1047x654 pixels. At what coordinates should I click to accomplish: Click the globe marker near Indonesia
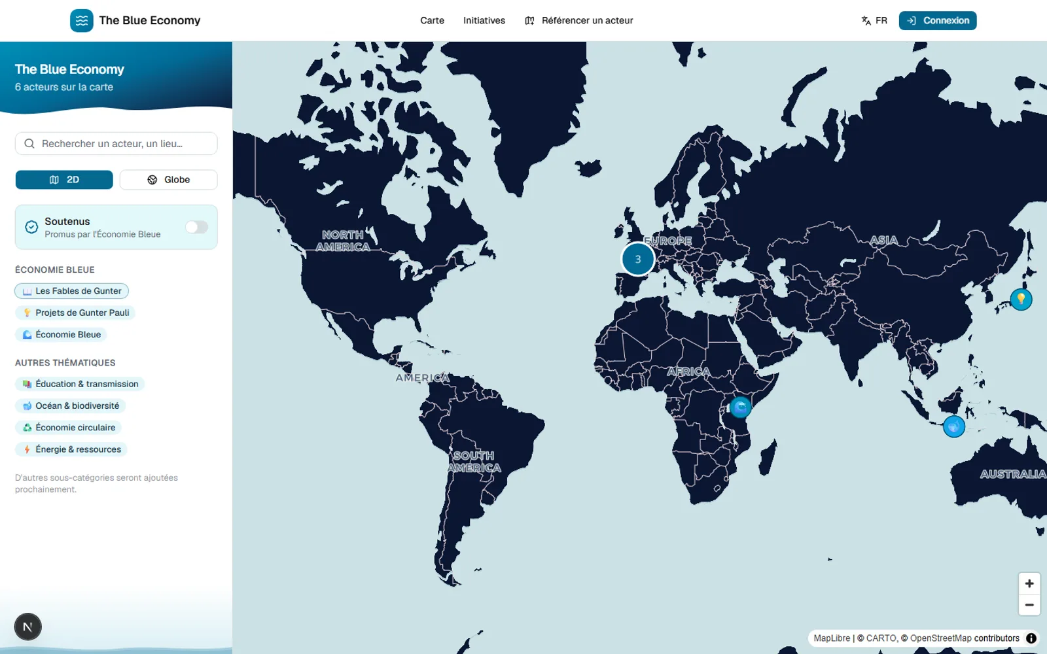coord(954,427)
